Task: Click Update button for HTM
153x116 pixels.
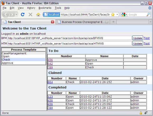Action: point(138,43)
